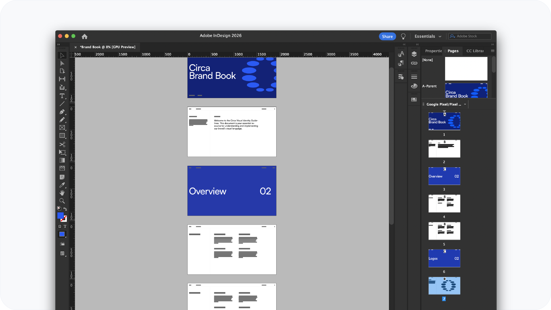Toggle Formatting affects container
The height and width of the screenshot is (310, 551).
click(60, 226)
